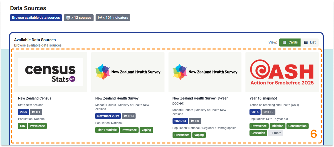Screen dimensions: 334x147
Task: Select the Tier 1 statistic tag
Action: click(107, 130)
